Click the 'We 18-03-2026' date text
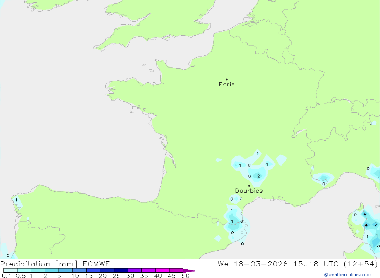The width and height of the screenshot is (380, 278). click(253, 264)
